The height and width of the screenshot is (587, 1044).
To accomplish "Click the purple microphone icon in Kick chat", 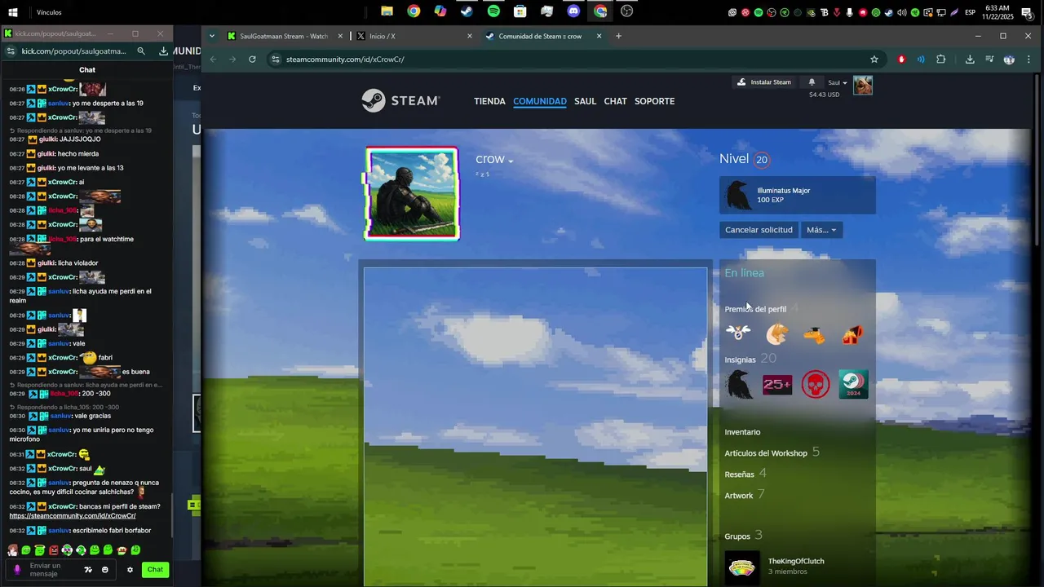I will coord(17,569).
